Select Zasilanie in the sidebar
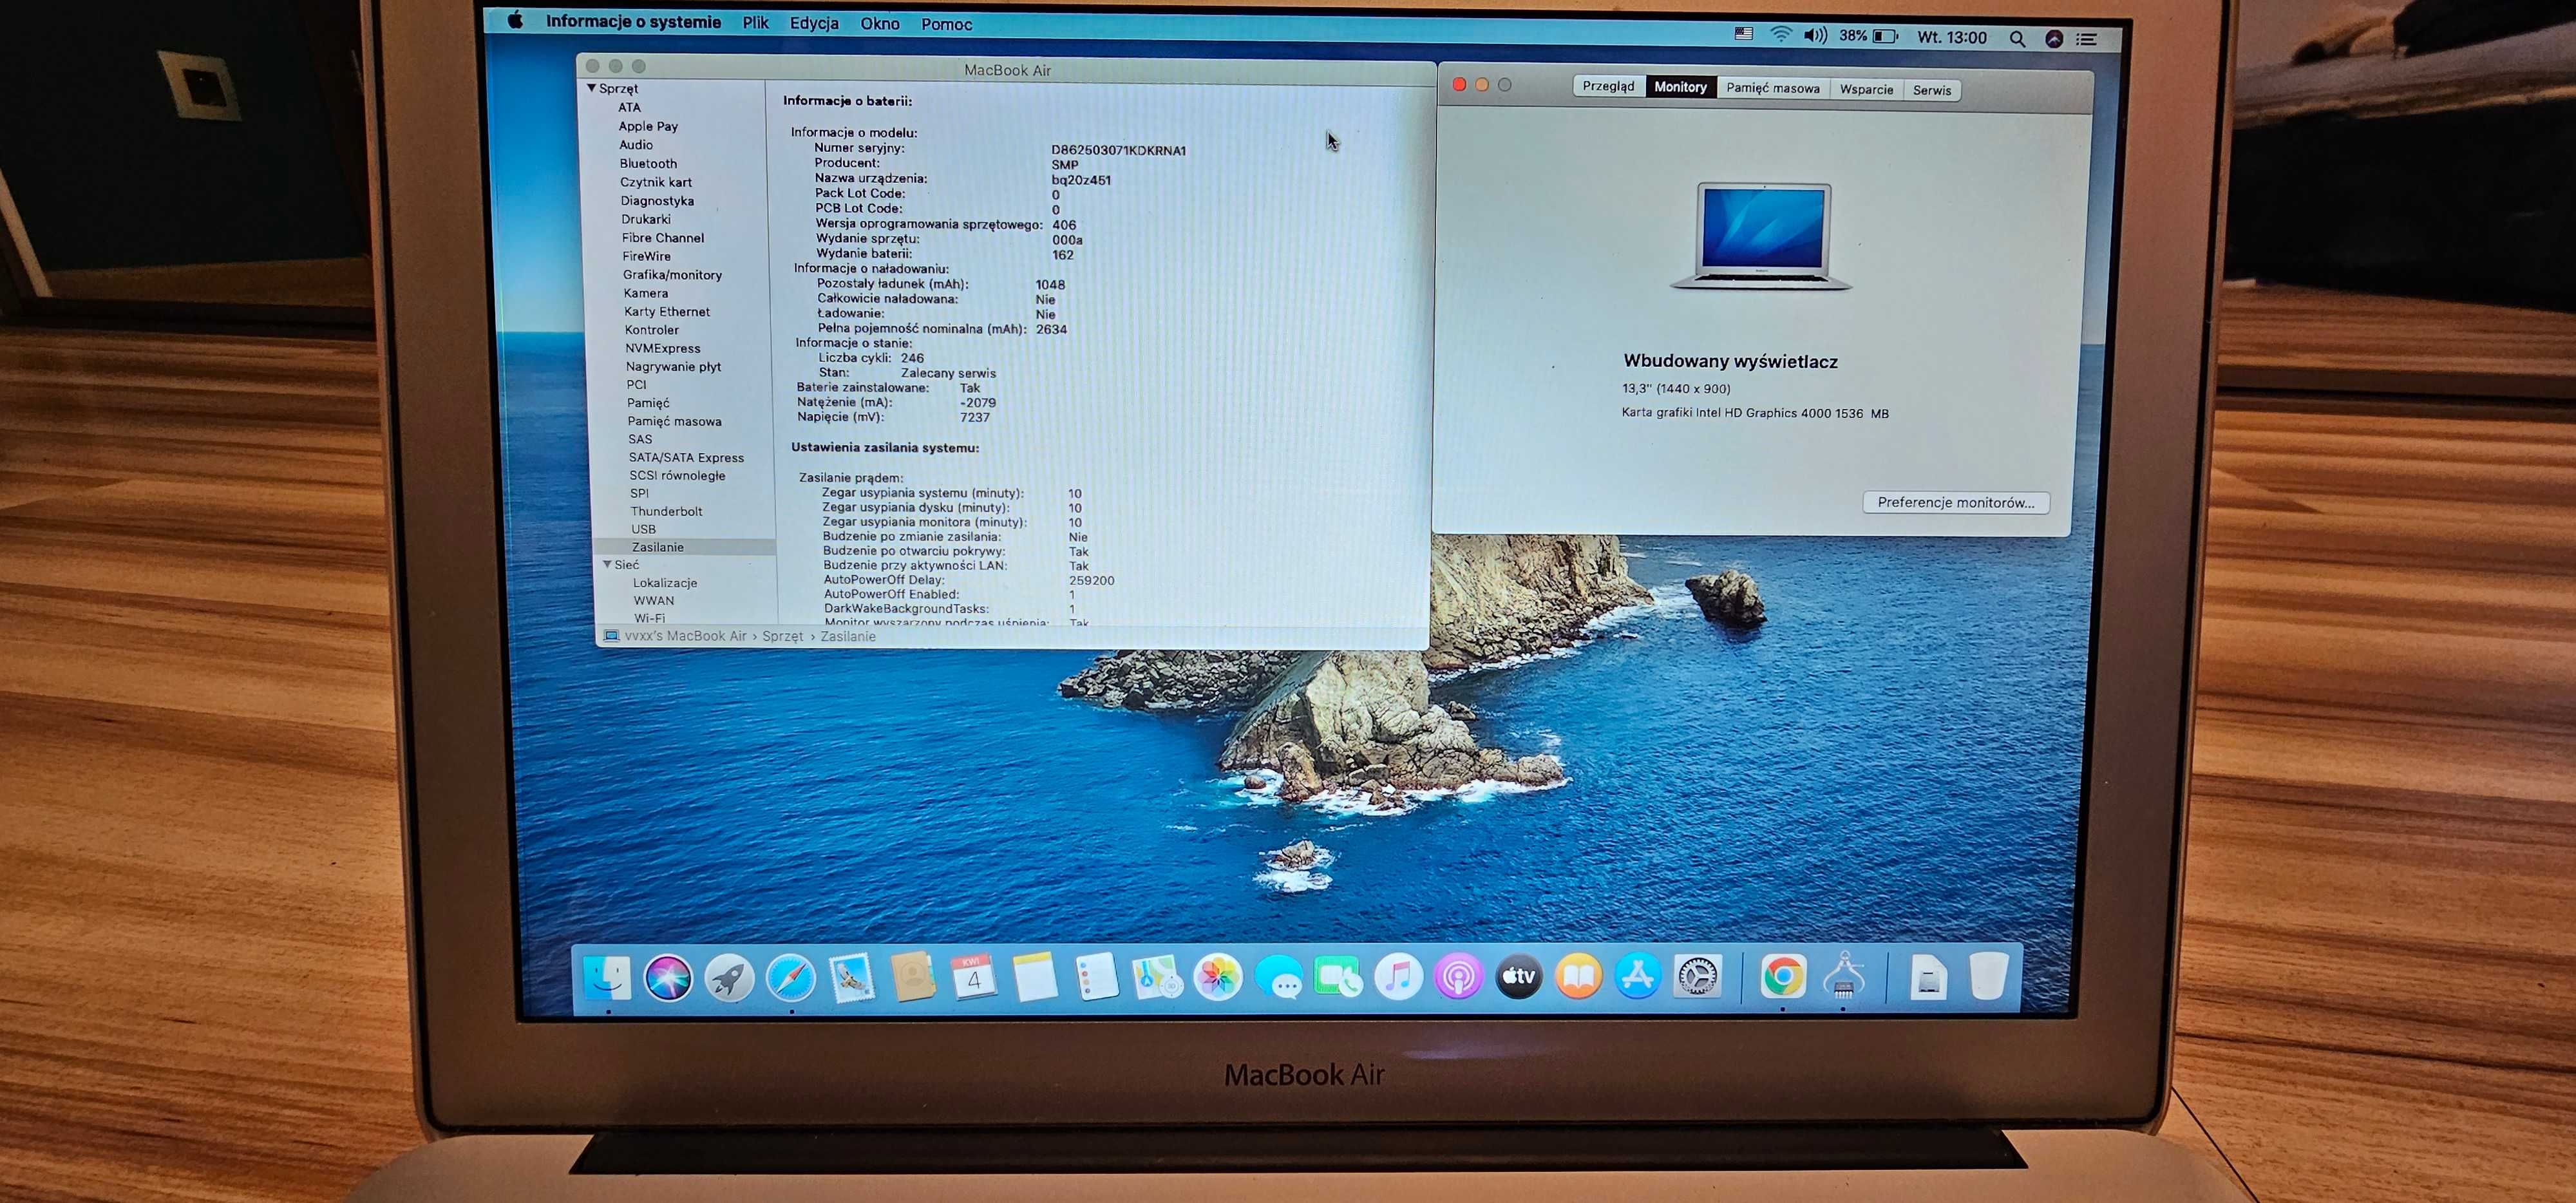This screenshot has width=2576, height=1203. (x=685, y=547)
